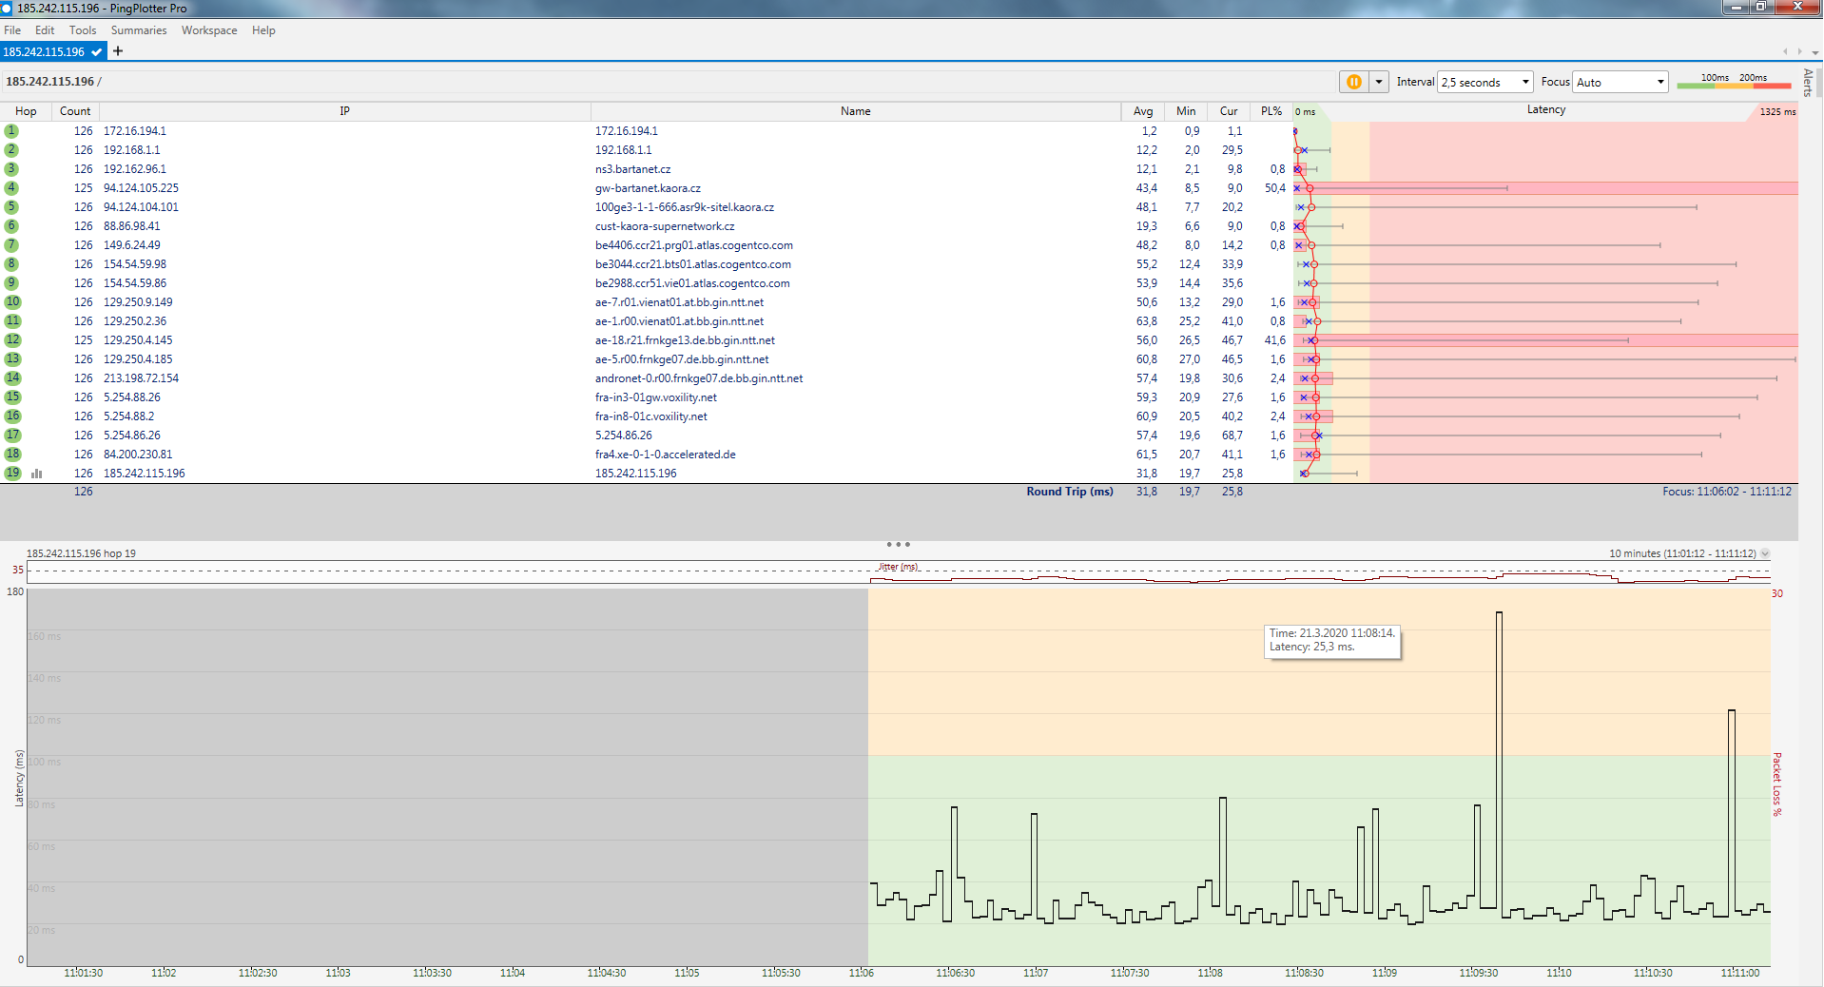Click the tab scroll right arrow
This screenshot has height=987, width=1824.
click(x=1798, y=51)
